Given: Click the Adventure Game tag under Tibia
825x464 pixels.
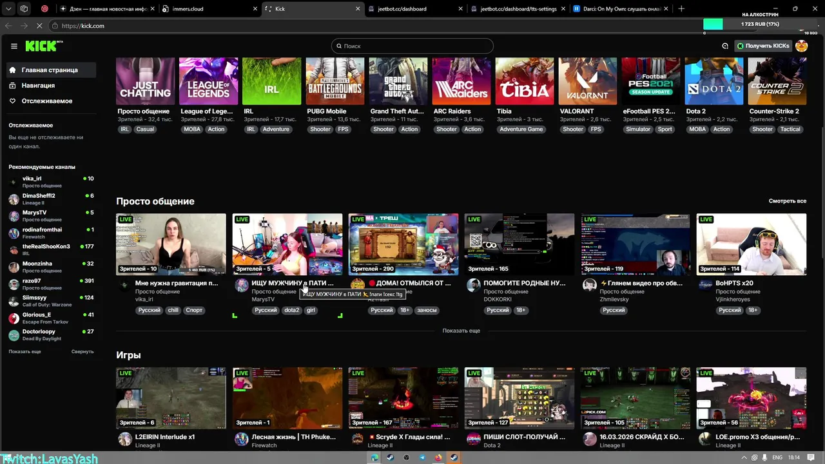Looking at the screenshot, I should 521,129.
